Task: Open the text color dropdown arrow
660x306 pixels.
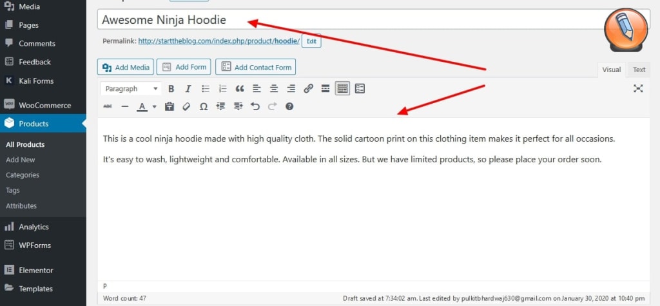Action: click(155, 106)
